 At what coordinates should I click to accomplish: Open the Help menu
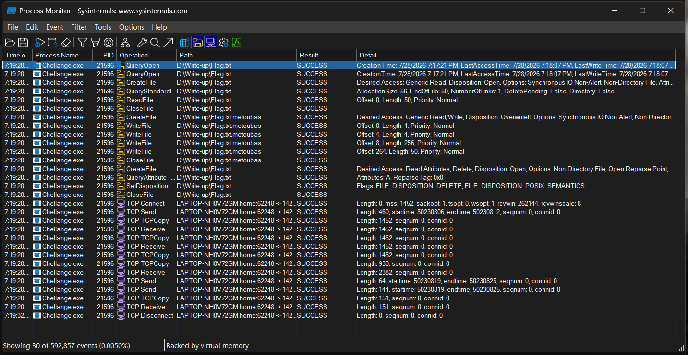coord(159,27)
